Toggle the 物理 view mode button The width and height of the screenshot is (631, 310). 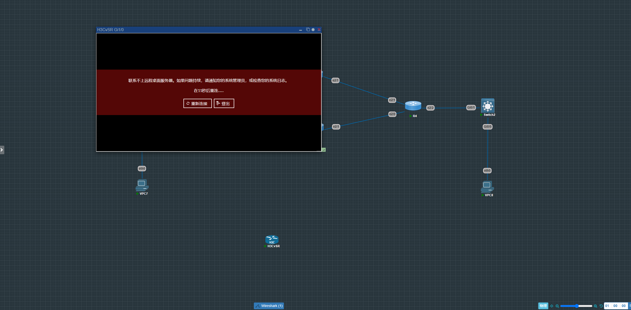[543, 306]
